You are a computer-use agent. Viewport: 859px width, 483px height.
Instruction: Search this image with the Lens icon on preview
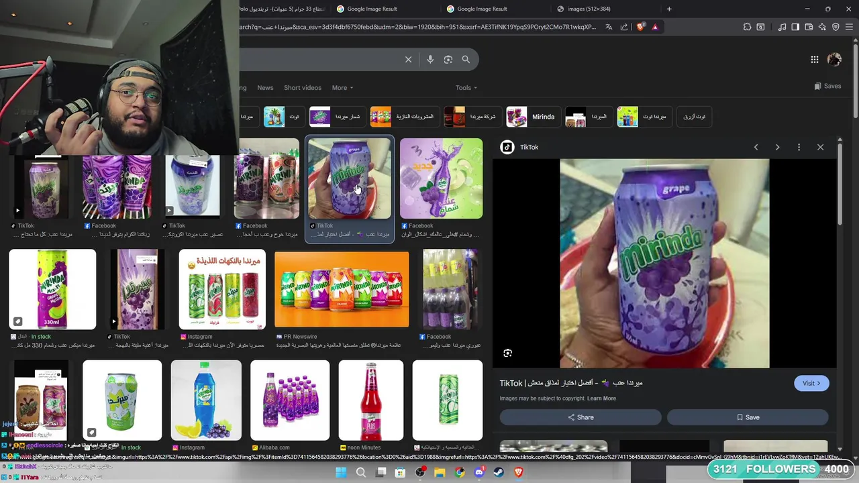[507, 353]
